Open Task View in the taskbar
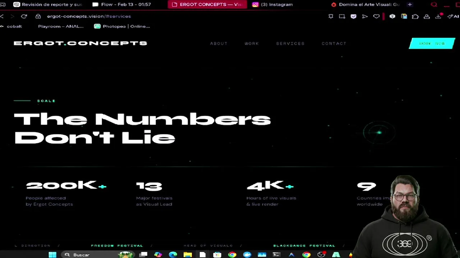 tap(144, 255)
